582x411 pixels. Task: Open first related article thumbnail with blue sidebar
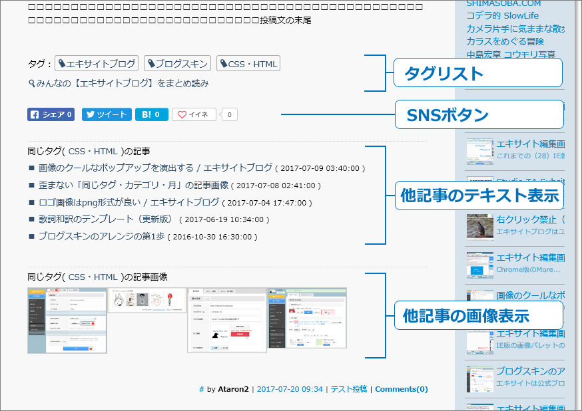pos(67,321)
